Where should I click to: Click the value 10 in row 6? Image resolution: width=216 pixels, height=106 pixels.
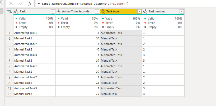point(97,61)
